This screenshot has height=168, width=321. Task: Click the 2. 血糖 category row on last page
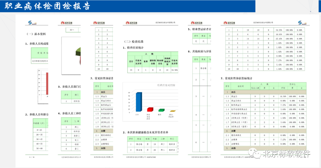click(265, 131)
